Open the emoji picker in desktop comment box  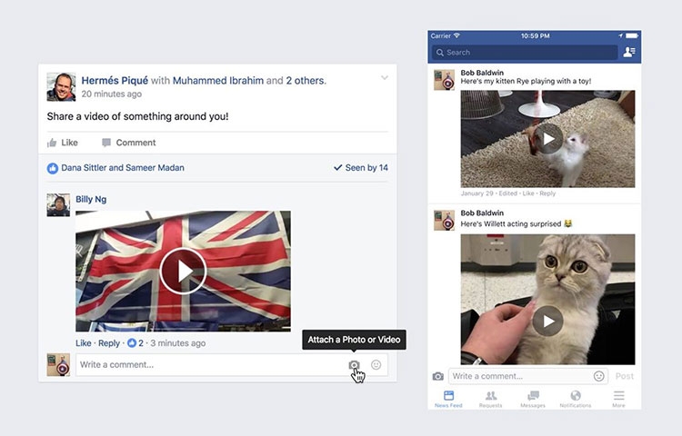pos(376,365)
